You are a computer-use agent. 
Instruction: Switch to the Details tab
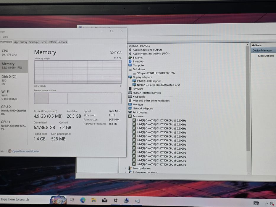[51, 42]
